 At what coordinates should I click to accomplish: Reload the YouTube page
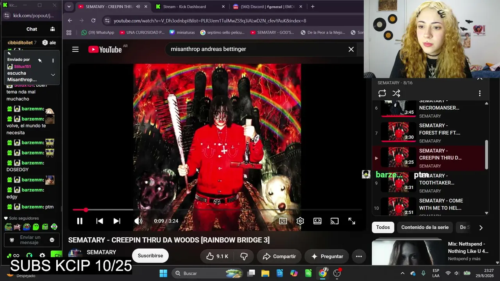93,21
